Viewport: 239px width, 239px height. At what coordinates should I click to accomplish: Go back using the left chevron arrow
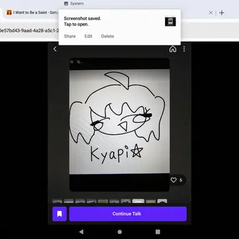pyautogui.click(x=55, y=49)
